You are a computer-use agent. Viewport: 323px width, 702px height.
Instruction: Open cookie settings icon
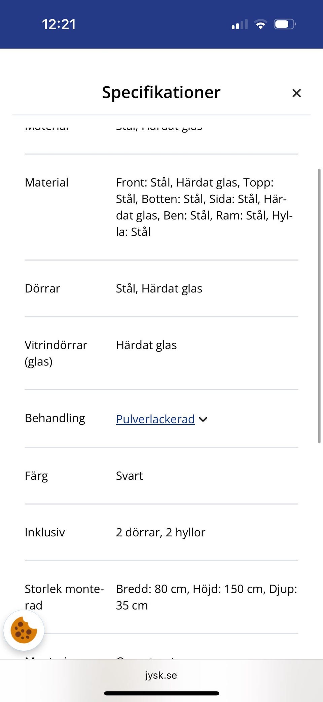pyautogui.click(x=24, y=630)
